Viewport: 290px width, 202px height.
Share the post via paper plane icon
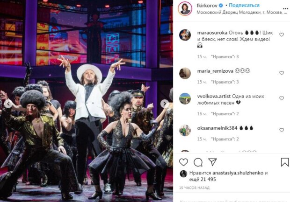point(212,162)
